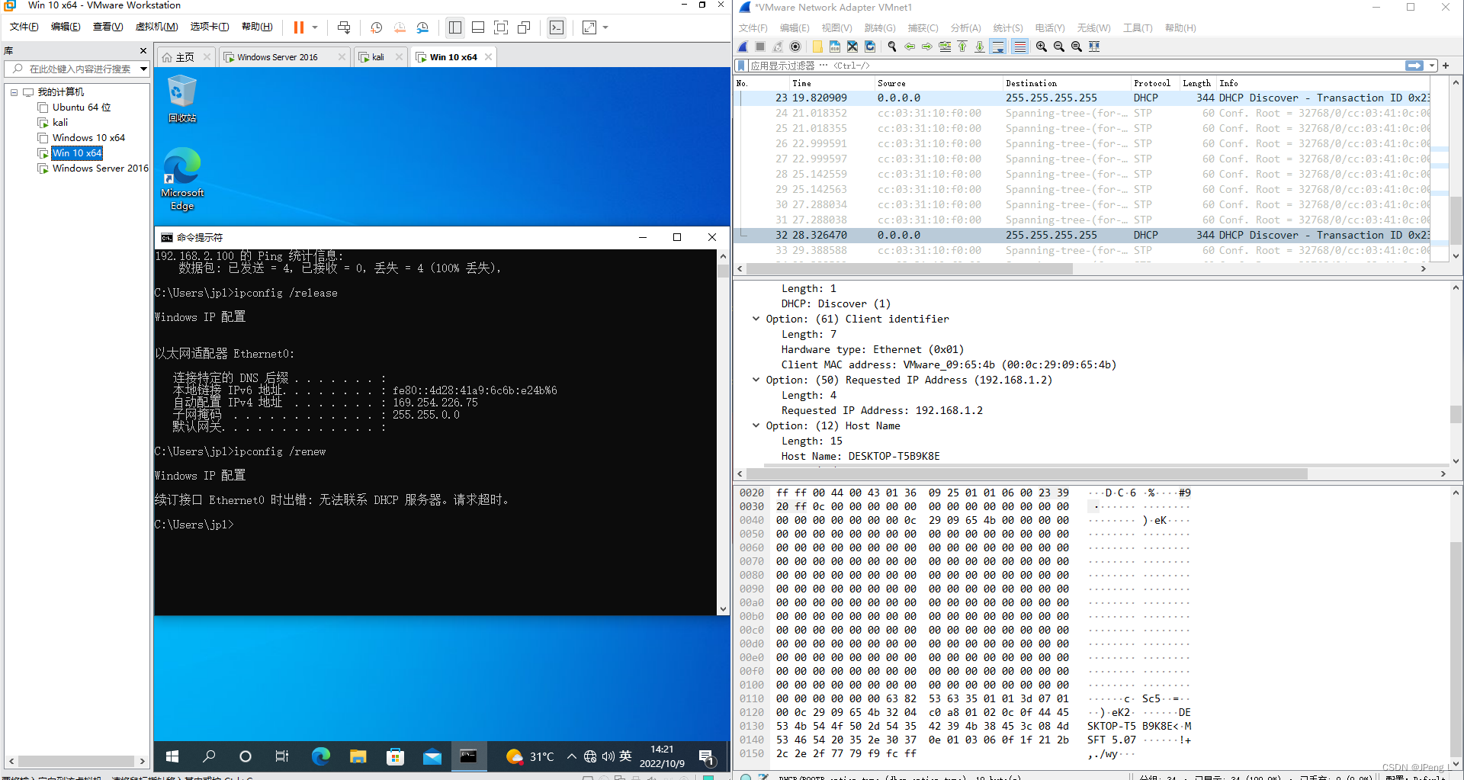Go back in Wireshark packet history

coord(910,47)
